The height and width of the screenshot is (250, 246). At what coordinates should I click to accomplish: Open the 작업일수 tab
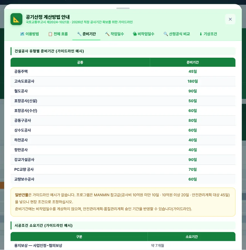[x=115, y=34]
